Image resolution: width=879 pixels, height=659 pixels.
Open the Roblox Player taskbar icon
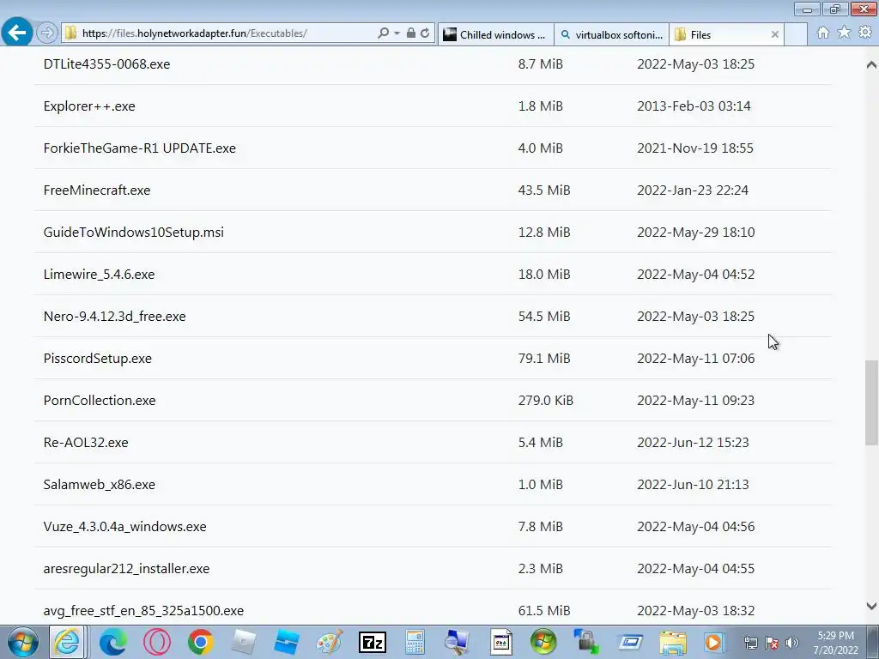[x=244, y=642]
